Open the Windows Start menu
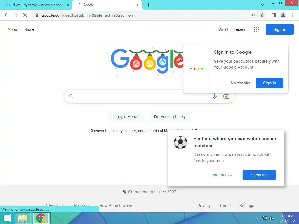The height and width of the screenshot is (224, 299). click(x=7, y=218)
